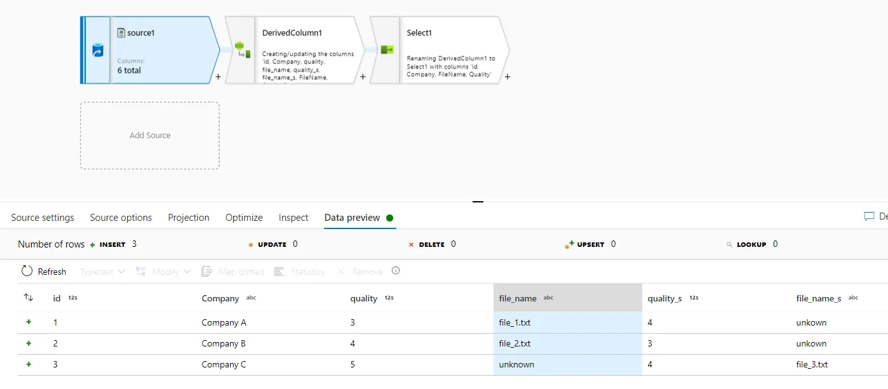
Task: Click the Statistics button
Action: pyautogui.click(x=299, y=272)
